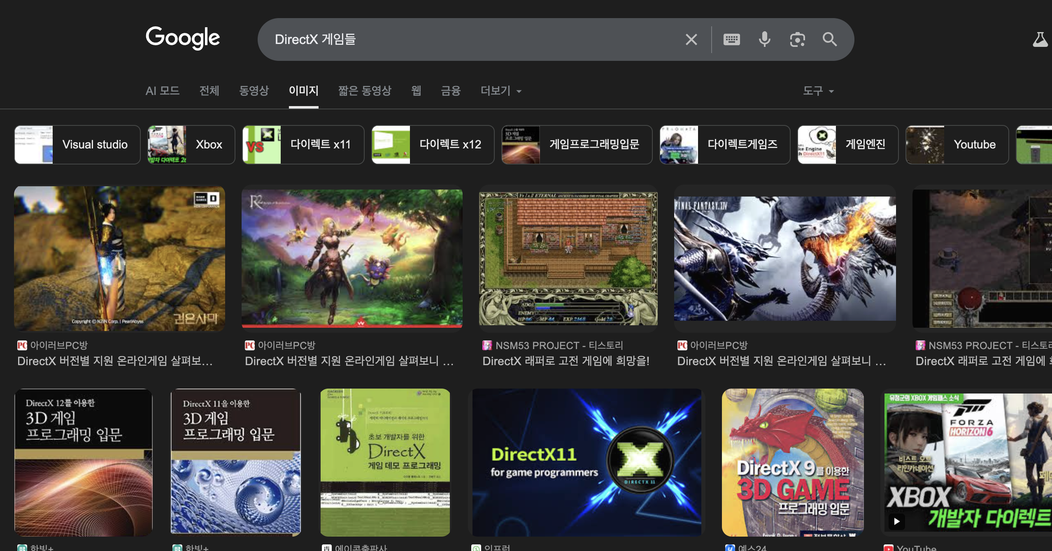Switch to the 전체 tab

[209, 90]
